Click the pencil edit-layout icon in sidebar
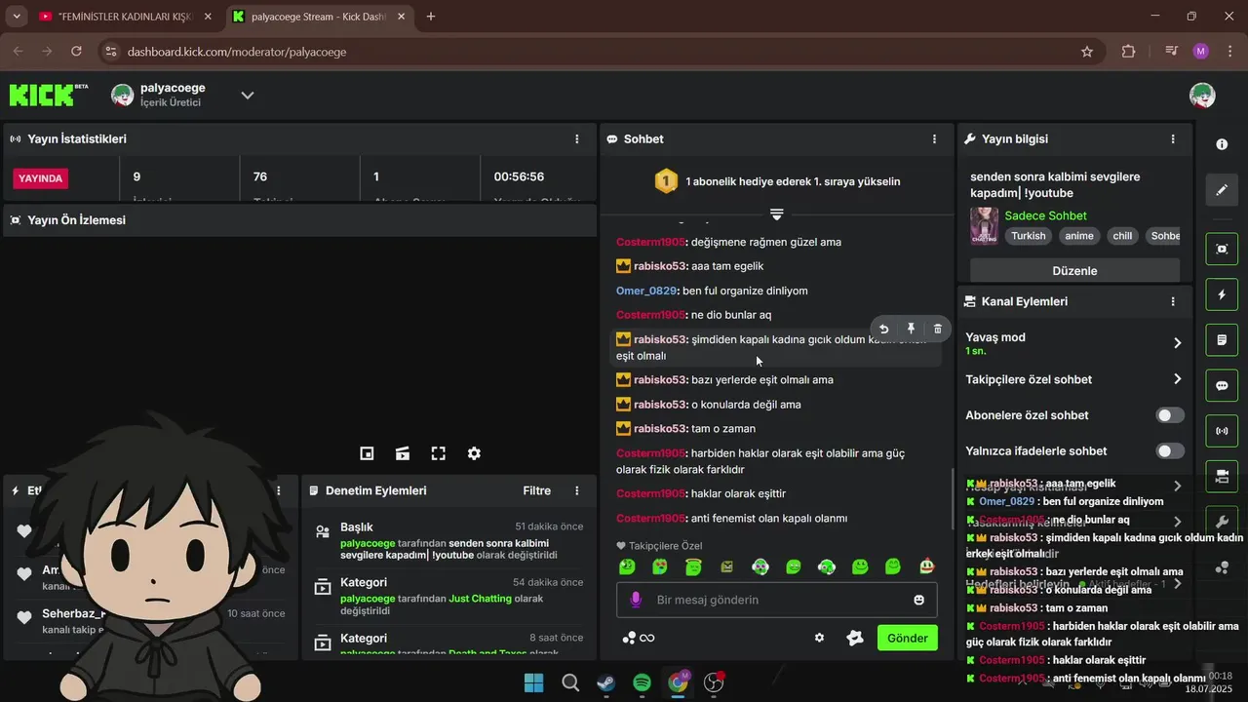The image size is (1248, 702). point(1222,190)
